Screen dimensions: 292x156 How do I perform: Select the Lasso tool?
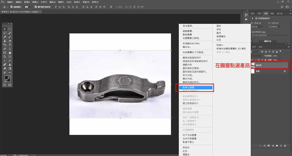[x=5, y=33]
